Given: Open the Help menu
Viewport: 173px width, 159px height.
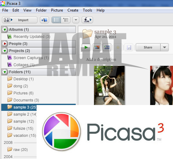Looking at the screenshot, I should tap(100, 10).
